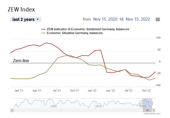The height and width of the screenshot is (118, 170).
Task: Click the empty scrollbar track left of thumb
Action: click(76, 110)
